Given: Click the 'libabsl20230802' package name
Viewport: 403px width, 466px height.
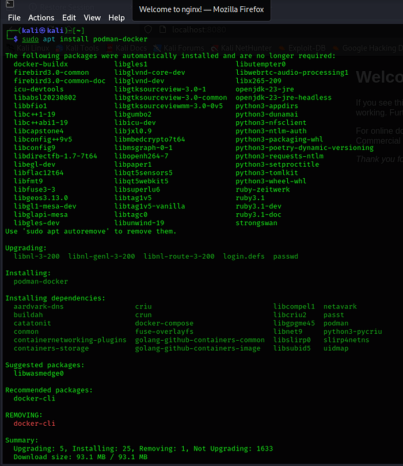Looking at the screenshot, I should (x=45, y=98).
